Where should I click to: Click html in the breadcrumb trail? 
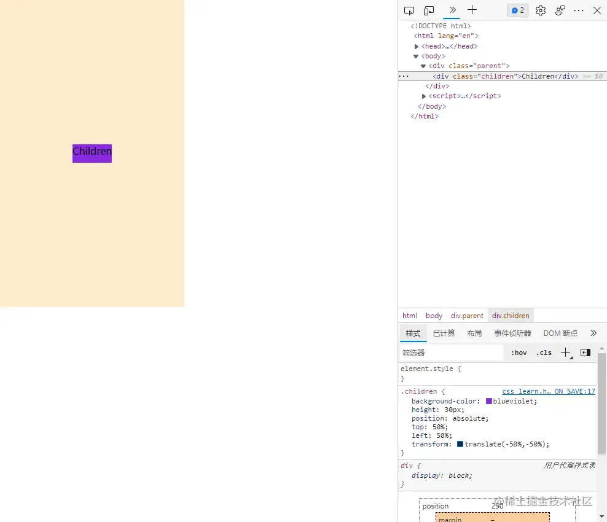coord(410,316)
